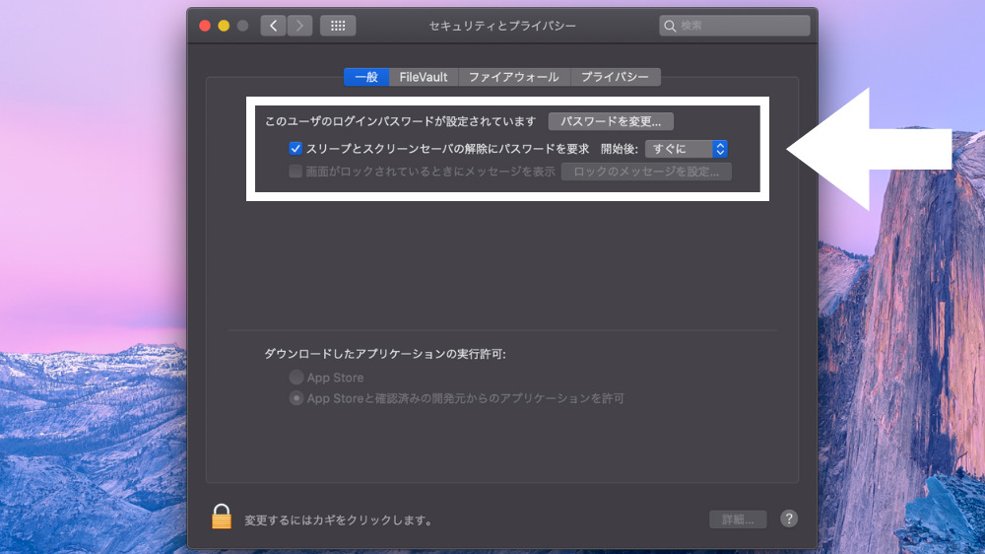Click ロックのメッセージを設定... button

pos(646,172)
